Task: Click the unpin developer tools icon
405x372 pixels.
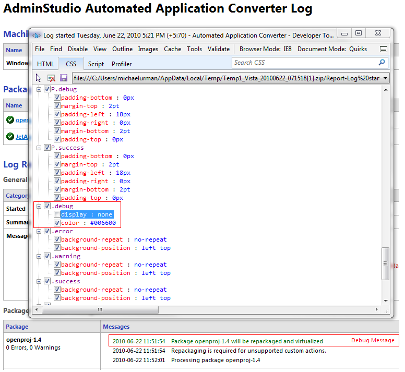Action: pyautogui.click(x=384, y=49)
